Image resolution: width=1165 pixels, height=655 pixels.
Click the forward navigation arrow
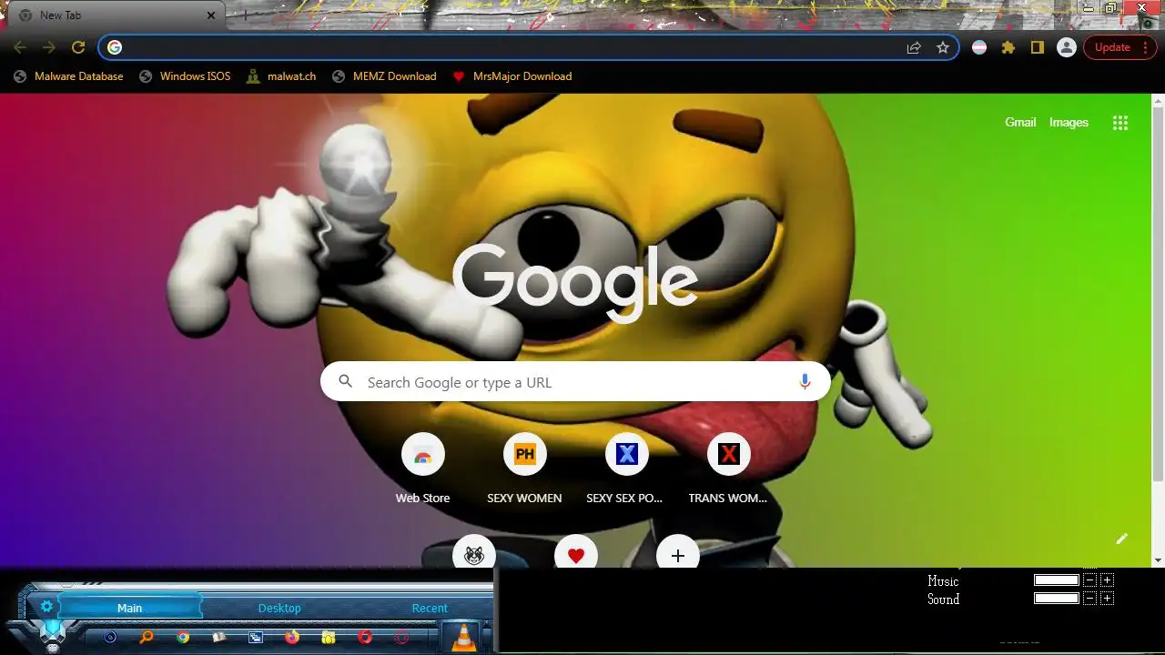coord(49,47)
